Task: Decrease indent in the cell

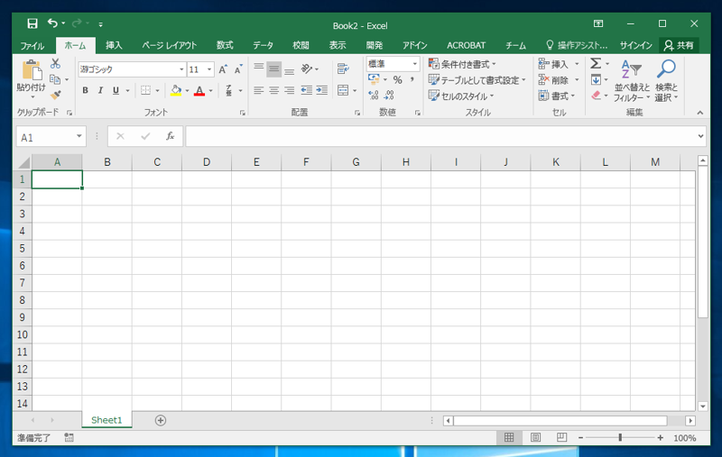Action: (x=307, y=90)
